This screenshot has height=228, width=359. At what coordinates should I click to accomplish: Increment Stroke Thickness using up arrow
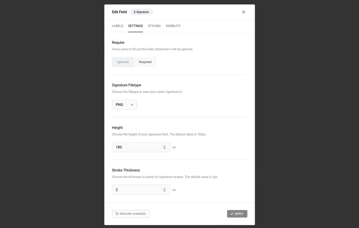(x=164, y=189)
